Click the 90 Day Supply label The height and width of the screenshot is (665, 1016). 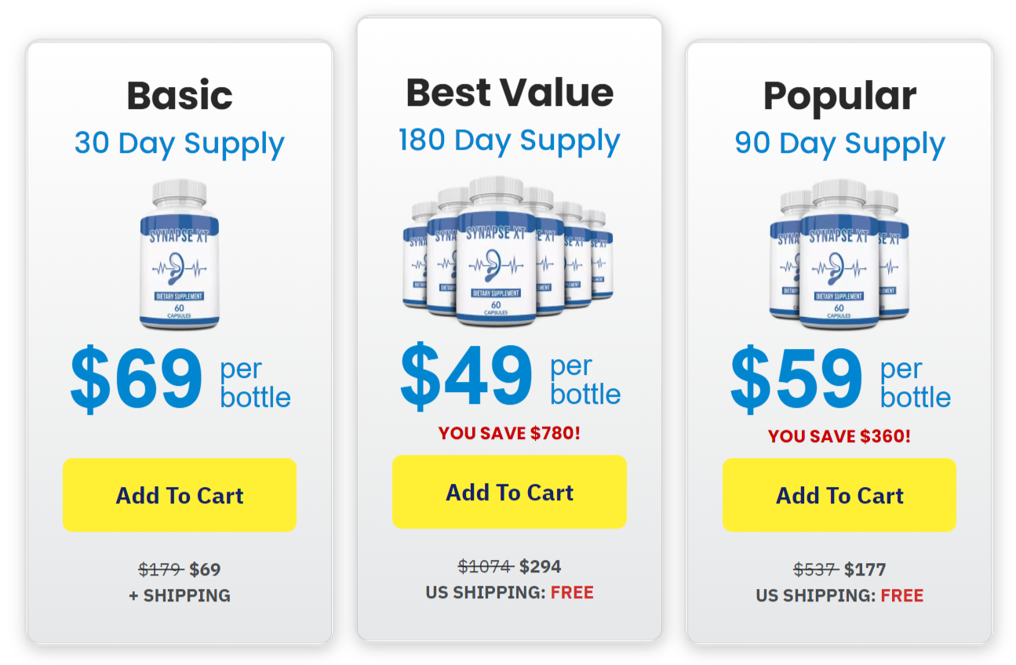[x=839, y=144]
